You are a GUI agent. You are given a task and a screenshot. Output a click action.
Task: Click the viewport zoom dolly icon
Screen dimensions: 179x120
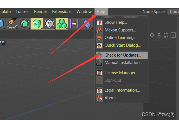click(159, 35)
